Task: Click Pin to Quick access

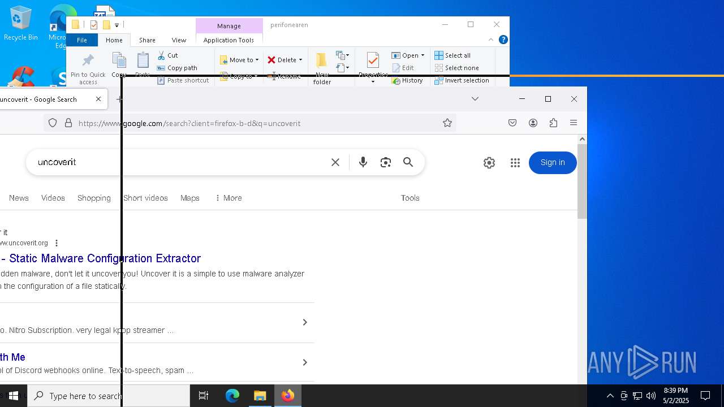Action: pyautogui.click(x=88, y=70)
